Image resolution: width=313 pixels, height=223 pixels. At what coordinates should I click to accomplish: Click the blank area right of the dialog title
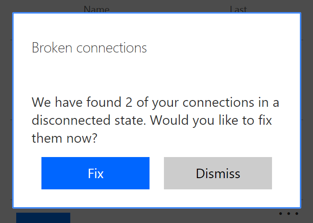coord(225,48)
